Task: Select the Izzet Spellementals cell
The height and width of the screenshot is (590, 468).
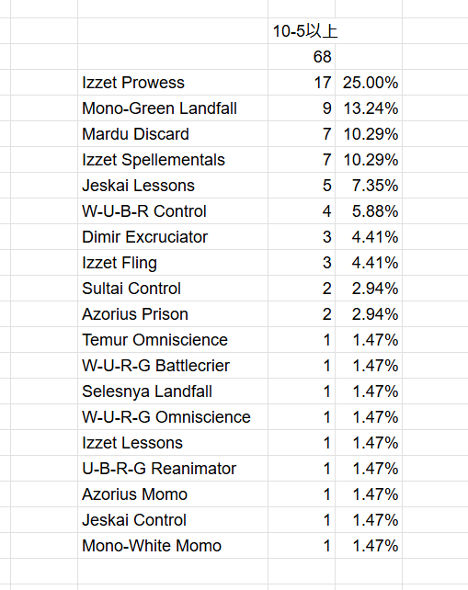Action: click(x=173, y=160)
